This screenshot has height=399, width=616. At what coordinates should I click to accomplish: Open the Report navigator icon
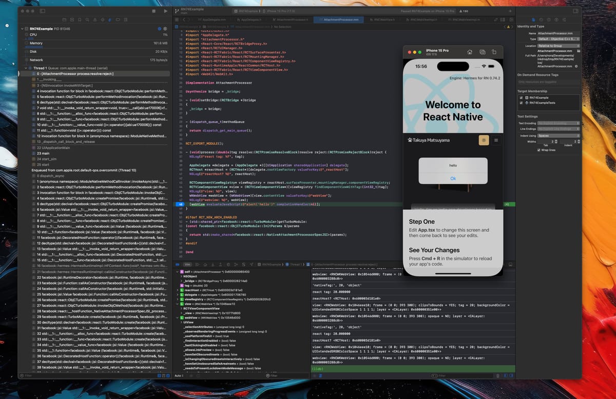(x=125, y=19)
